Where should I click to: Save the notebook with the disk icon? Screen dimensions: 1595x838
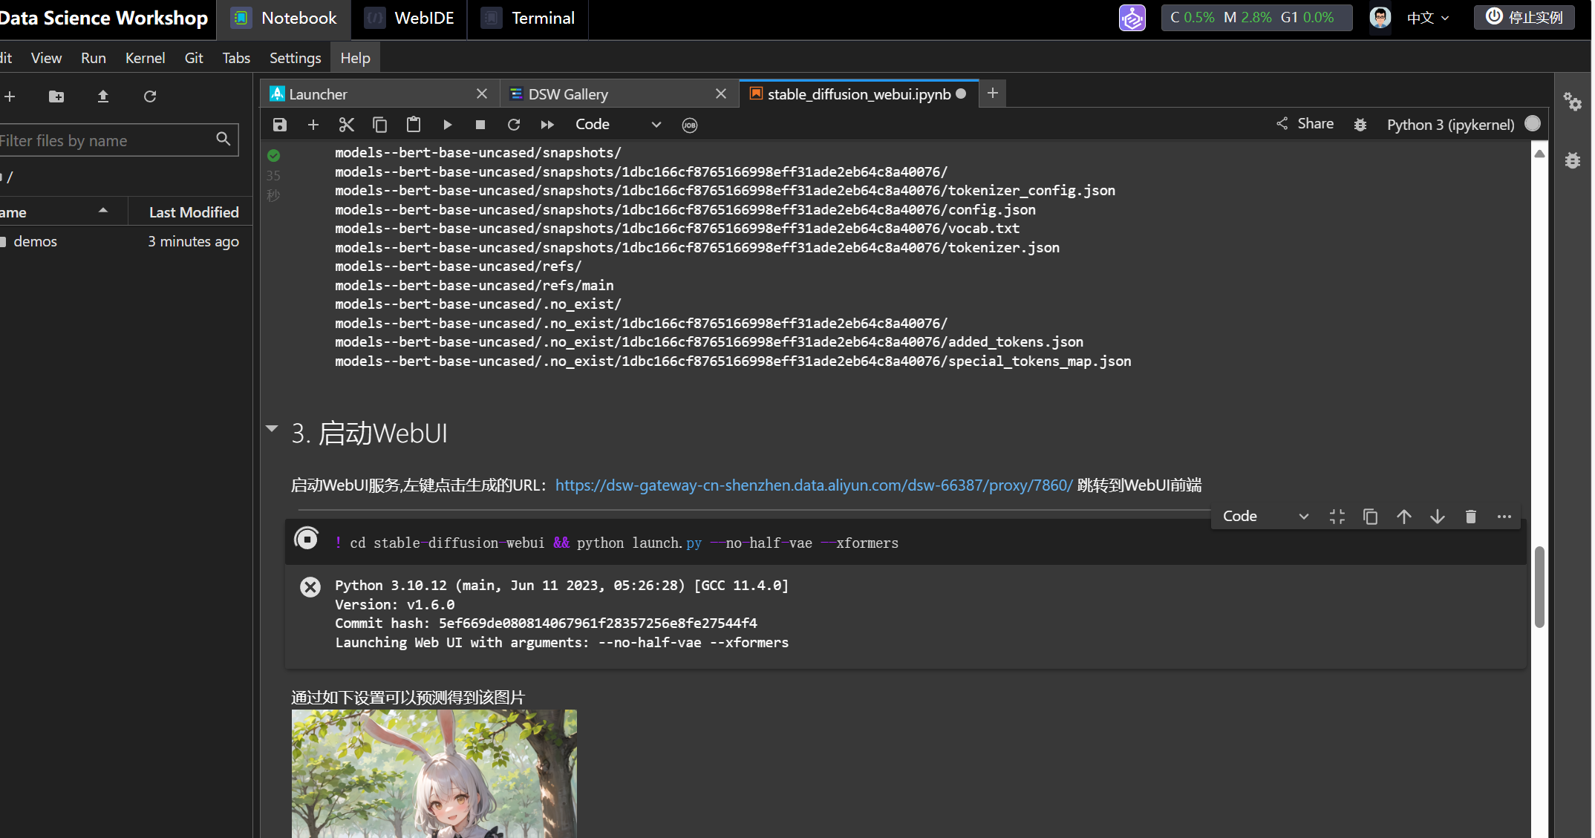[280, 125]
